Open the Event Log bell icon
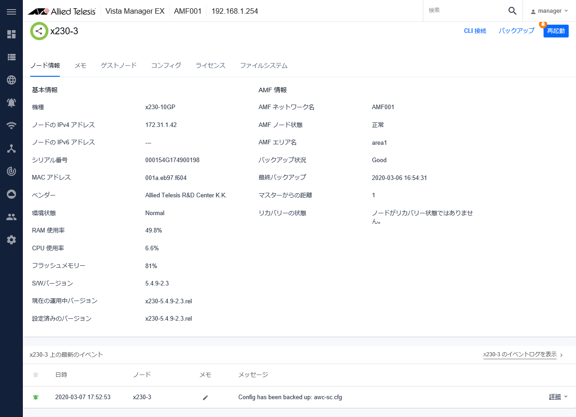 [11, 102]
